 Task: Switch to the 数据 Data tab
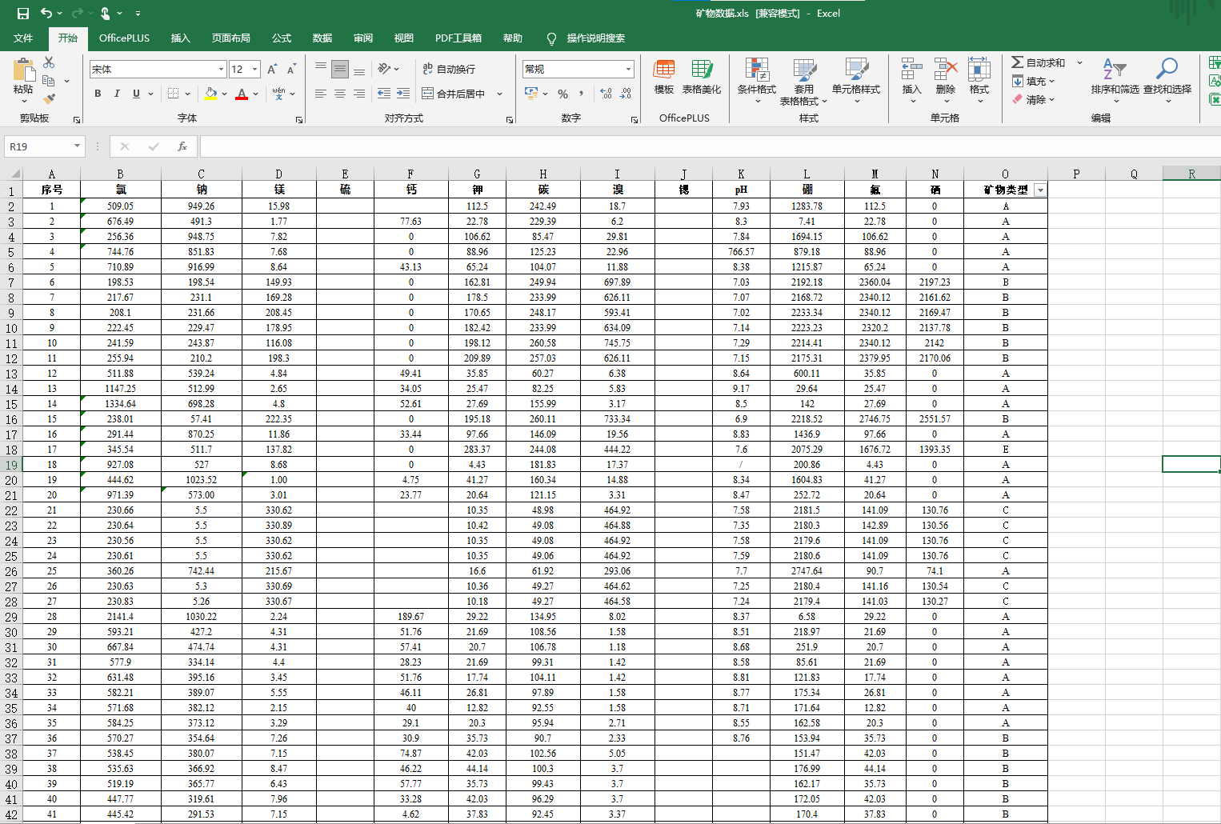pyautogui.click(x=322, y=38)
